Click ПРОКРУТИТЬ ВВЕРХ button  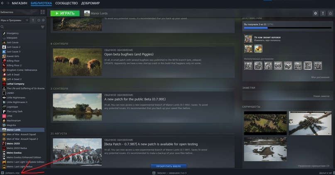[169, 166]
